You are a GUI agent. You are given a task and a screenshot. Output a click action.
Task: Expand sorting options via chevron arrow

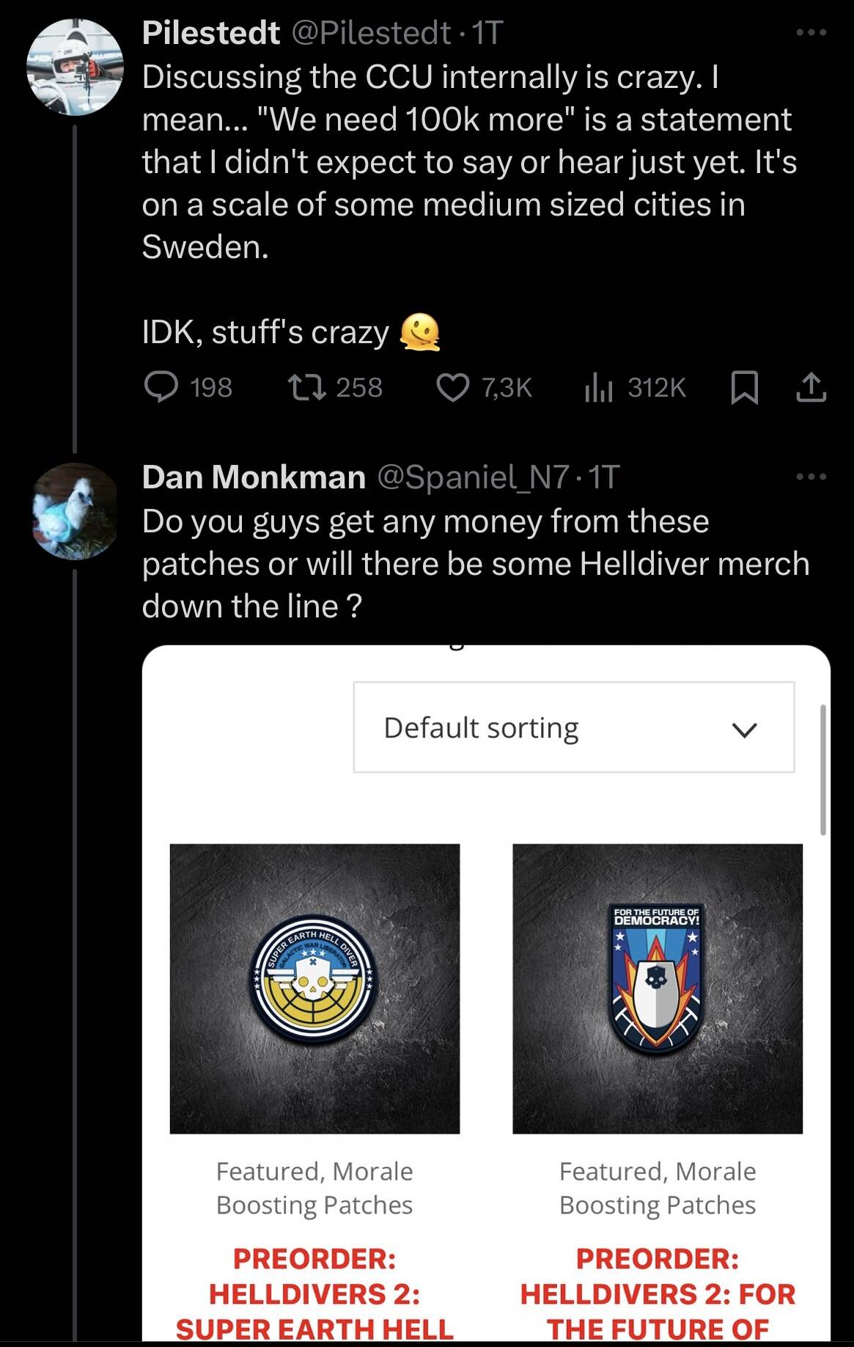(744, 729)
